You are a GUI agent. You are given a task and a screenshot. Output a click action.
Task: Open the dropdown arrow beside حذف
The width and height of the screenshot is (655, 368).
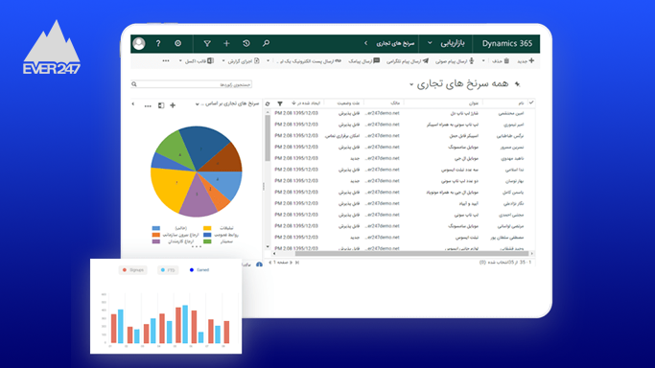coord(483,61)
